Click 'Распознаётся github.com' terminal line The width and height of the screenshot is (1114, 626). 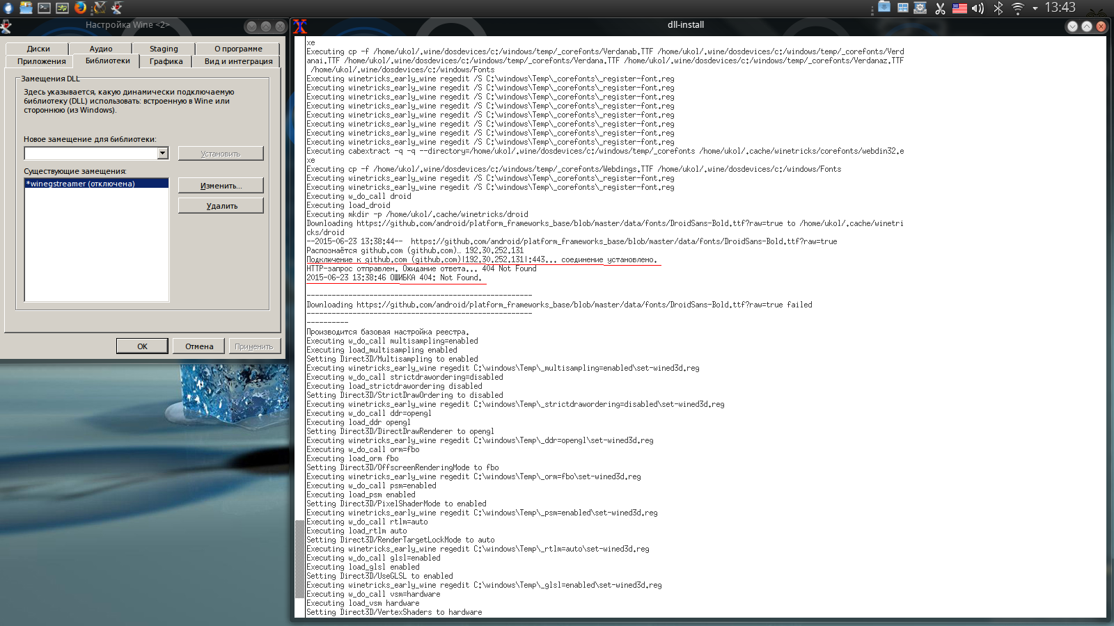415,250
